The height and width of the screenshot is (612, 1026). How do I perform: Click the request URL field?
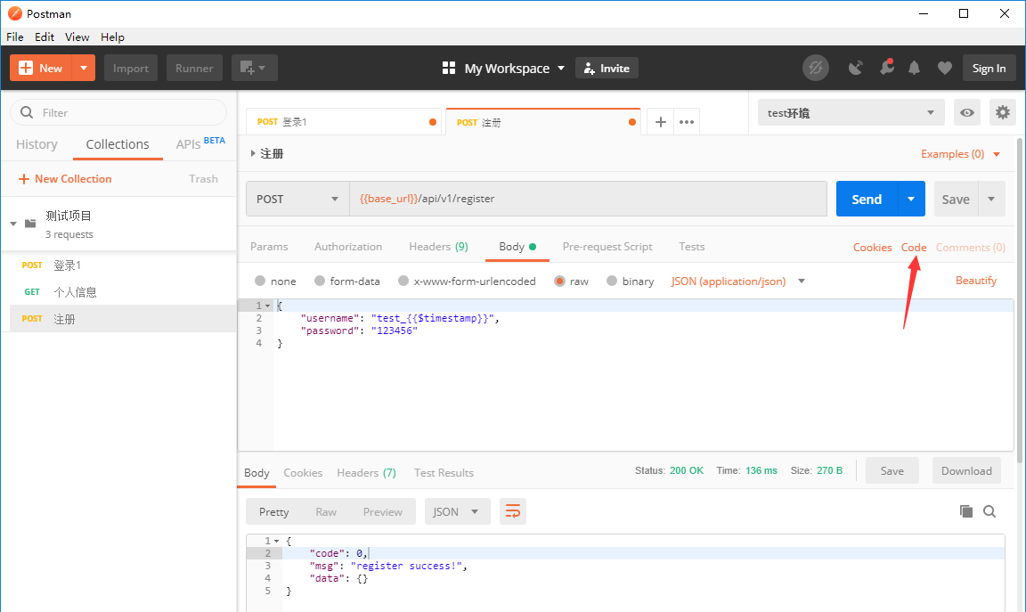tap(588, 199)
